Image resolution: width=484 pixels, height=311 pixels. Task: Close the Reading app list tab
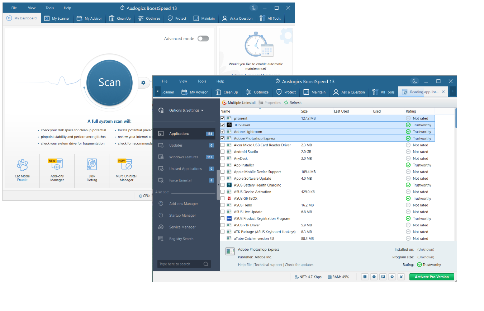pyautogui.click(x=443, y=92)
